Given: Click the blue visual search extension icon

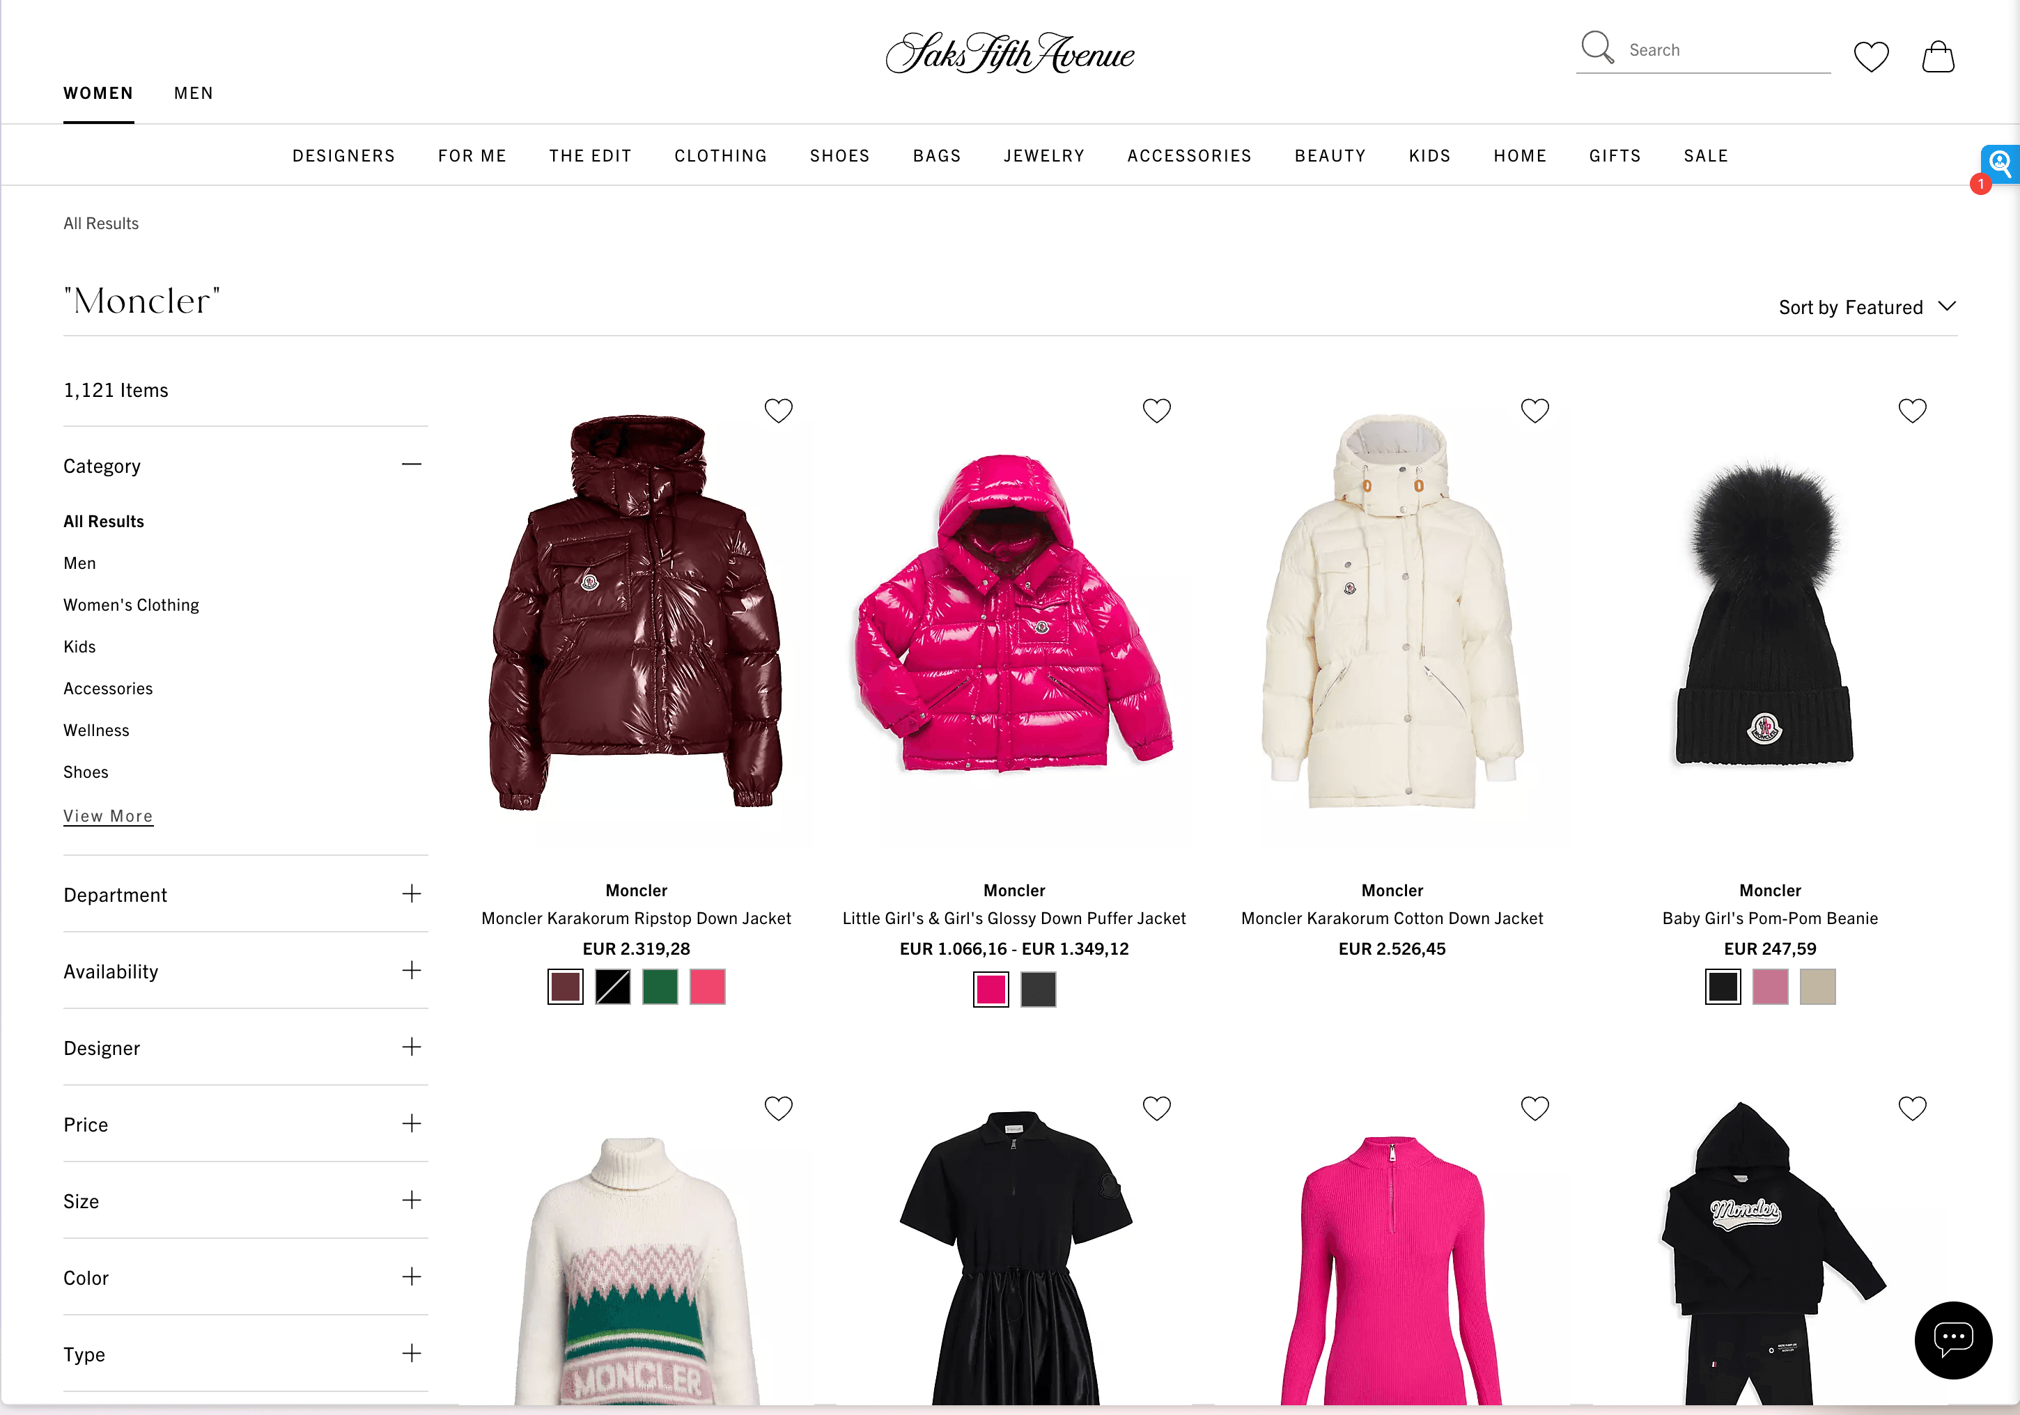Looking at the screenshot, I should click(2000, 164).
